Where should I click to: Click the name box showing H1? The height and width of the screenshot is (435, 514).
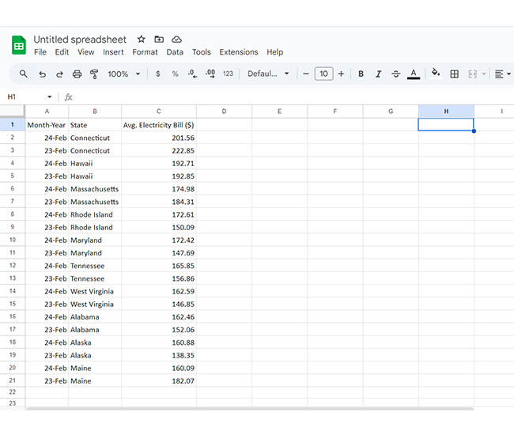[x=12, y=96]
